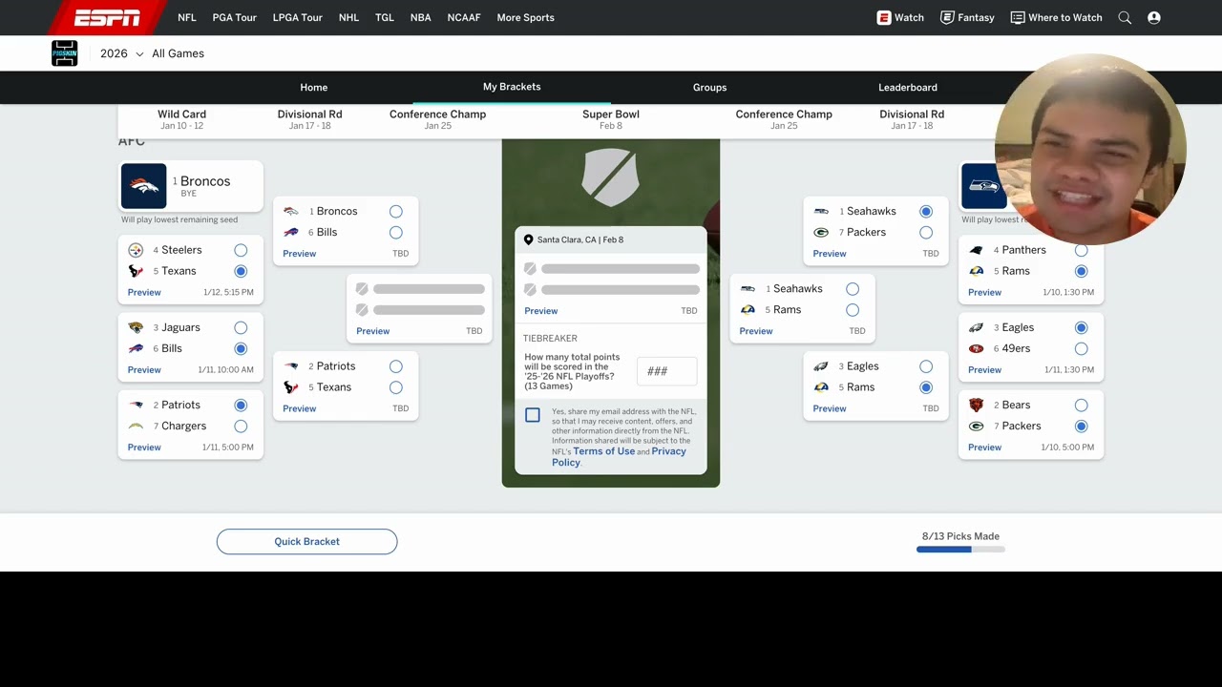Click the Bills logo in Broncos matchup
The image size is (1222, 687).
(291, 232)
